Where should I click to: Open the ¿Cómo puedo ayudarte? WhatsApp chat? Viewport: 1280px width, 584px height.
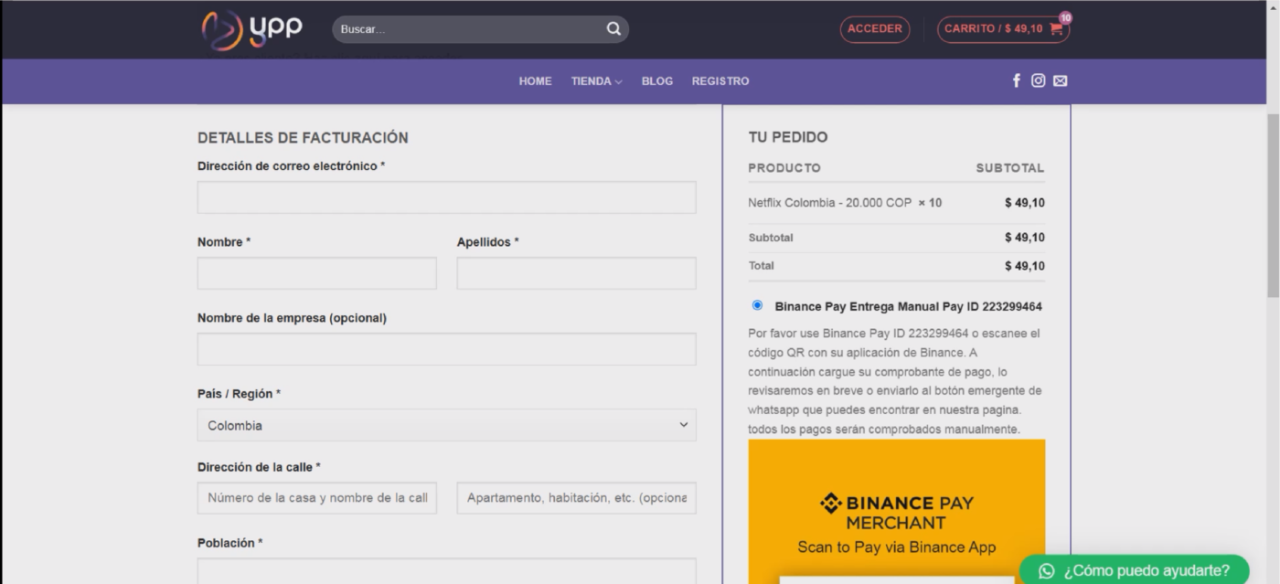(1134, 570)
